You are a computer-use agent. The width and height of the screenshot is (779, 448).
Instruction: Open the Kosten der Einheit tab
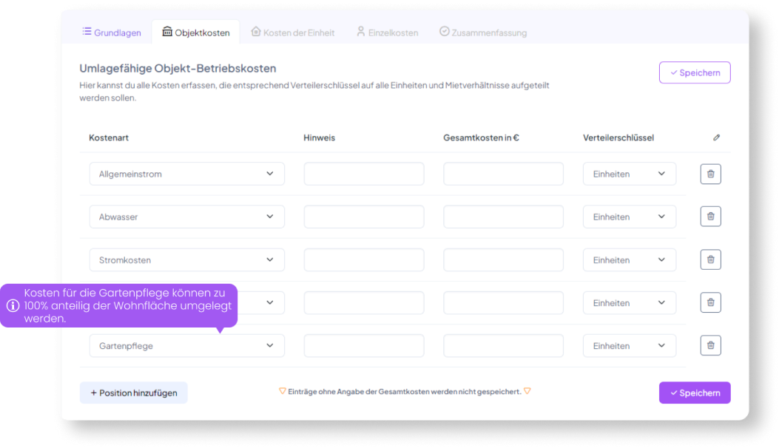(x=293, y=33)
